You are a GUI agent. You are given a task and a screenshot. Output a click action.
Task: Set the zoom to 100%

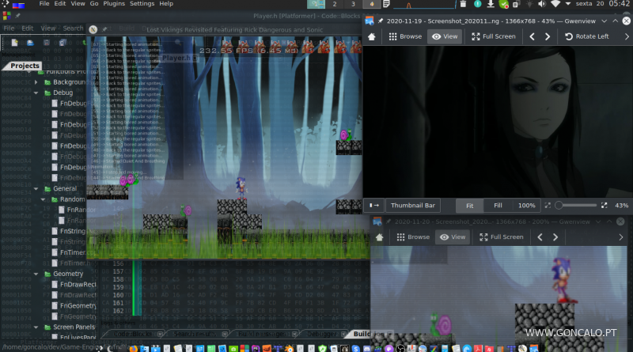coord(527,206)
